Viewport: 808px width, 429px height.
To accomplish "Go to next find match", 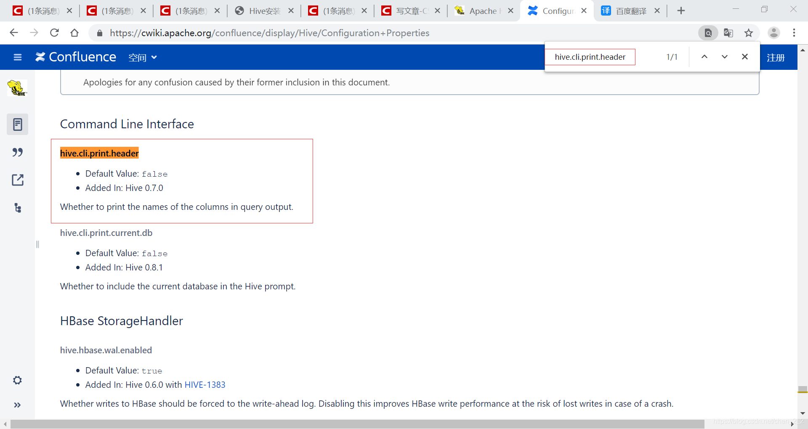I will coord(725,57).
